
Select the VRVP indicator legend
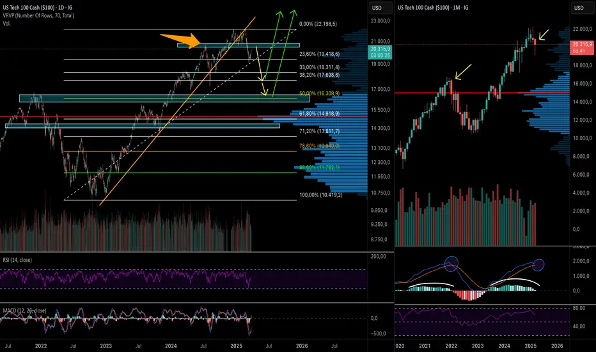(38, 15)
